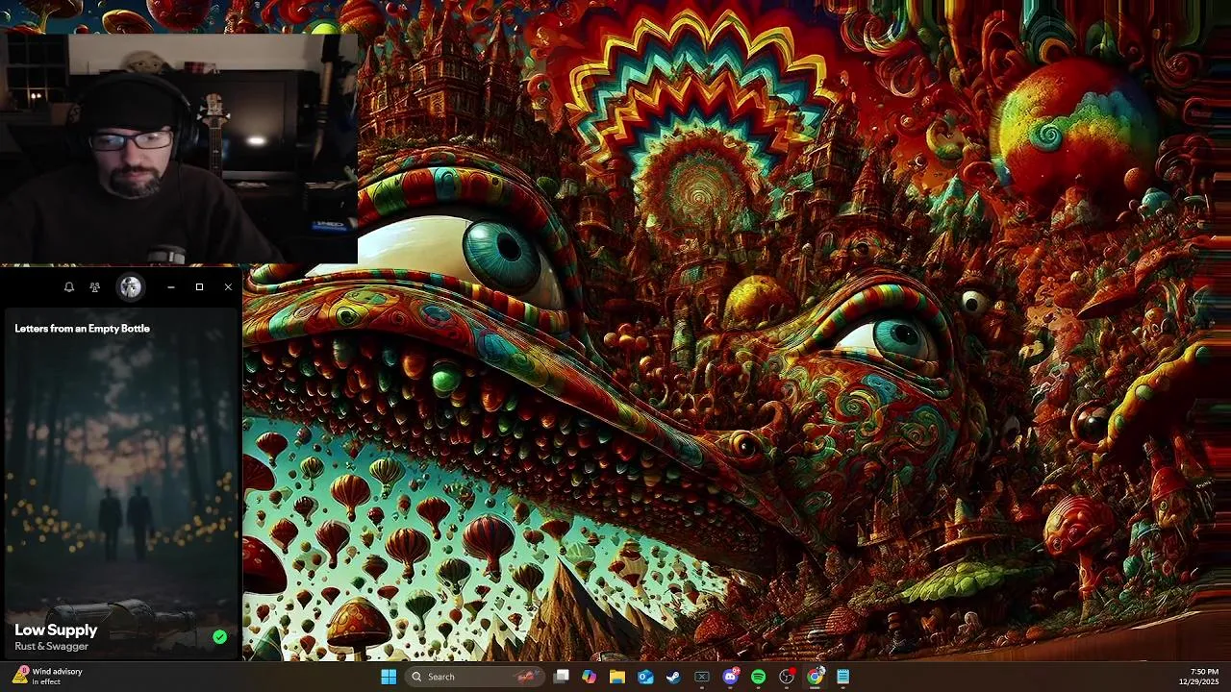Viewport: 1231px width, 692px height.
Task: Switch to Spotify via taskbar icon
Action: pyautogui.click(x=758, y=677)
